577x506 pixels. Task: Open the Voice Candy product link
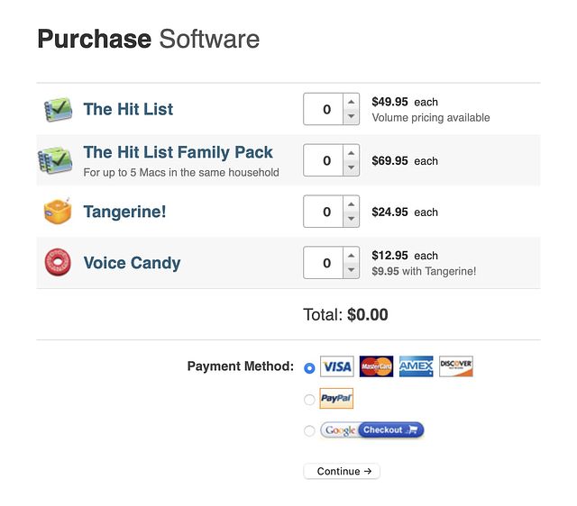132,263
